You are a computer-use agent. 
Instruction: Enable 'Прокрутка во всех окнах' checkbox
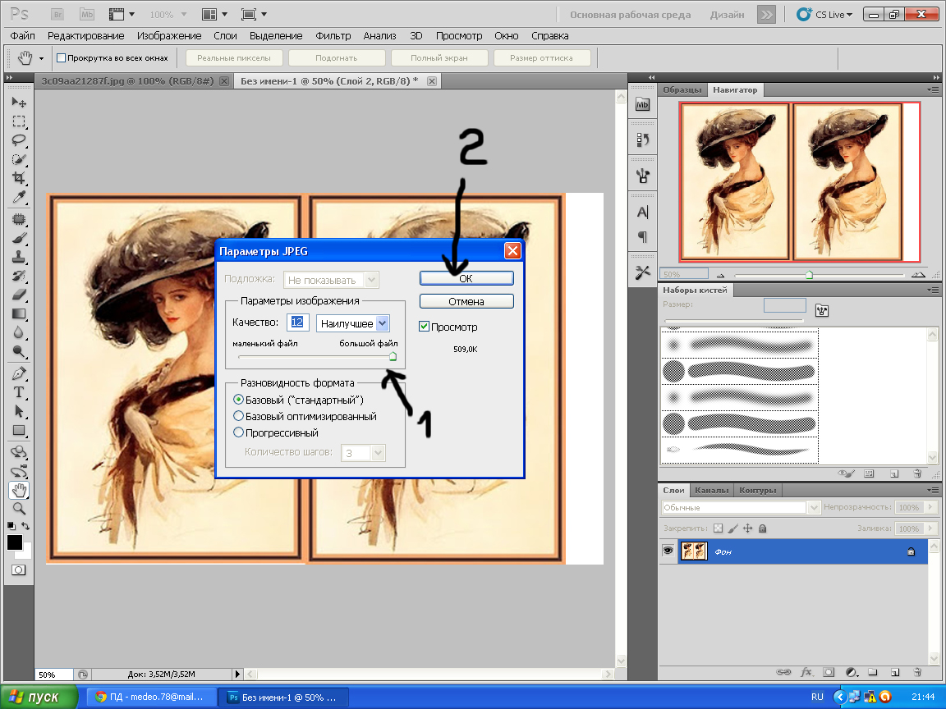[61, 58]
